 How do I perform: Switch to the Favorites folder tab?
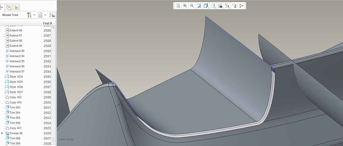click(16, 7)
